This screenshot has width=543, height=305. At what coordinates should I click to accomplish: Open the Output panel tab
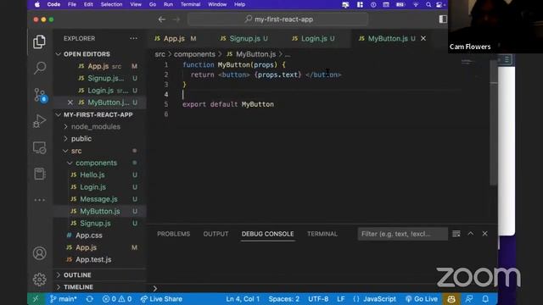pos(216,234)
